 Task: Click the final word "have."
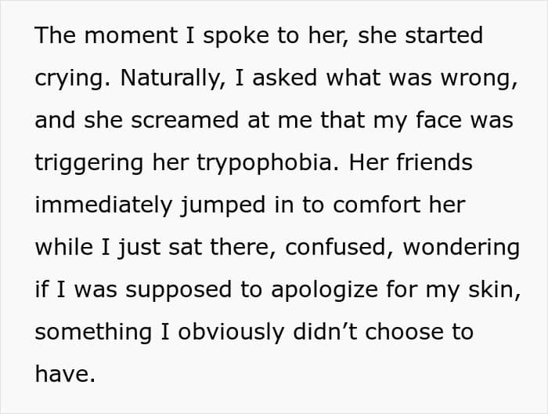point(65,374)
